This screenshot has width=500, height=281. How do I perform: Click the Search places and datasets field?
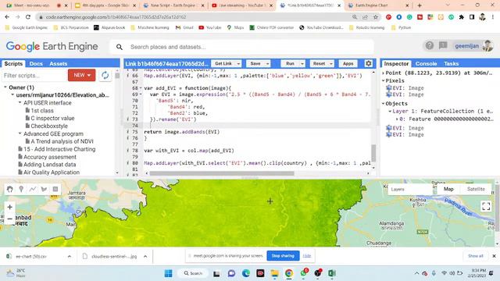point(250,47)
